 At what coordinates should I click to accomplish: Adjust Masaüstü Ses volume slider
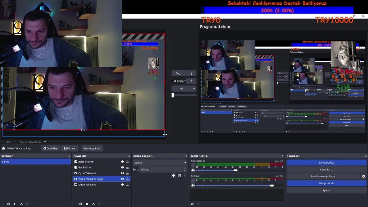pos(235,170)
